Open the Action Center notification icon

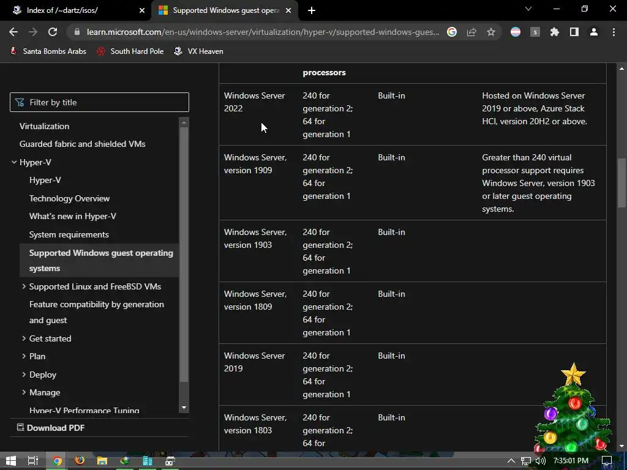(607, 461)
